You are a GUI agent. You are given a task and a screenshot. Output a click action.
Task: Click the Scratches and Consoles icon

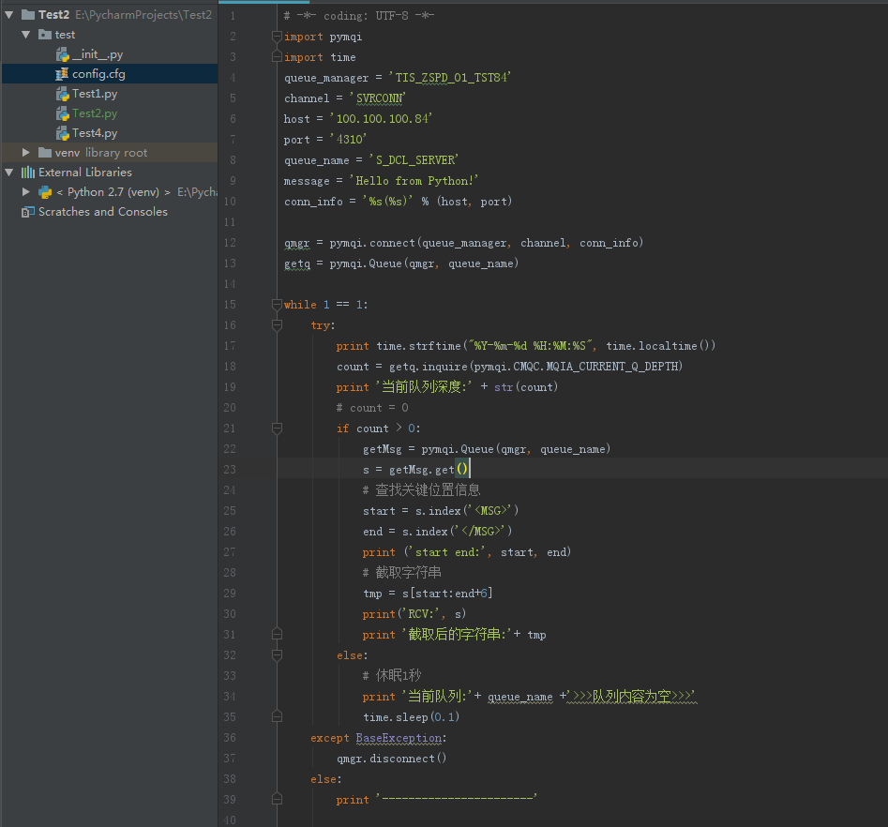[28, 211]
